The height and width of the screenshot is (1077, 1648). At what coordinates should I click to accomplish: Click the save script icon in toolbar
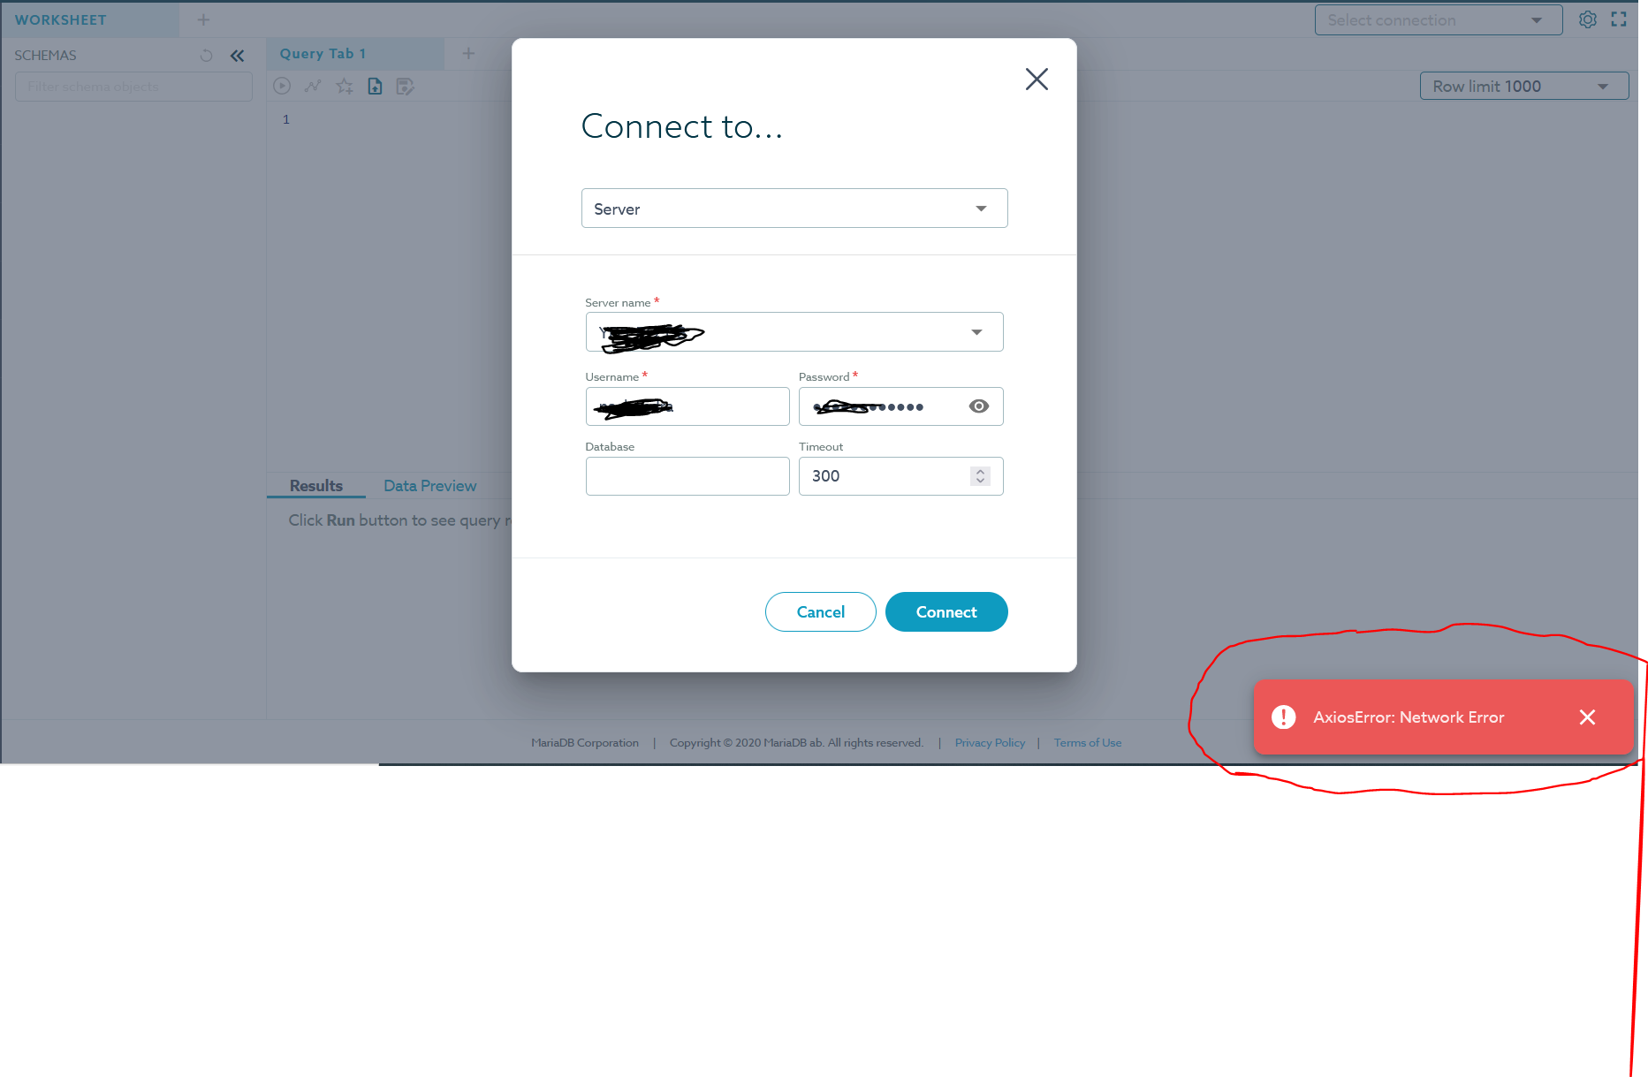[405, 86]
